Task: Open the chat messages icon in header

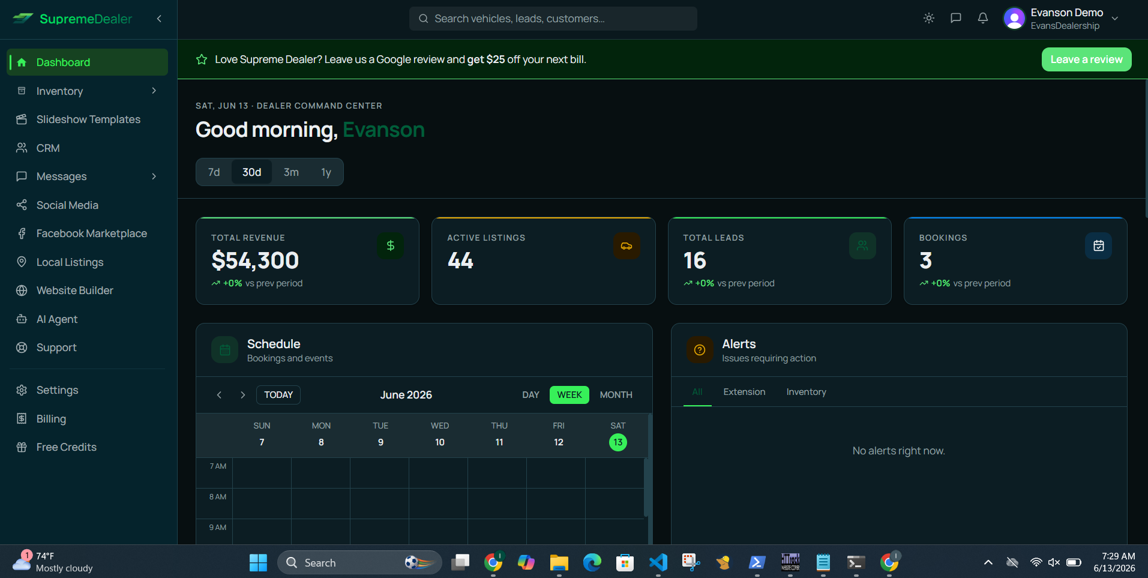Action: (956, 18)
